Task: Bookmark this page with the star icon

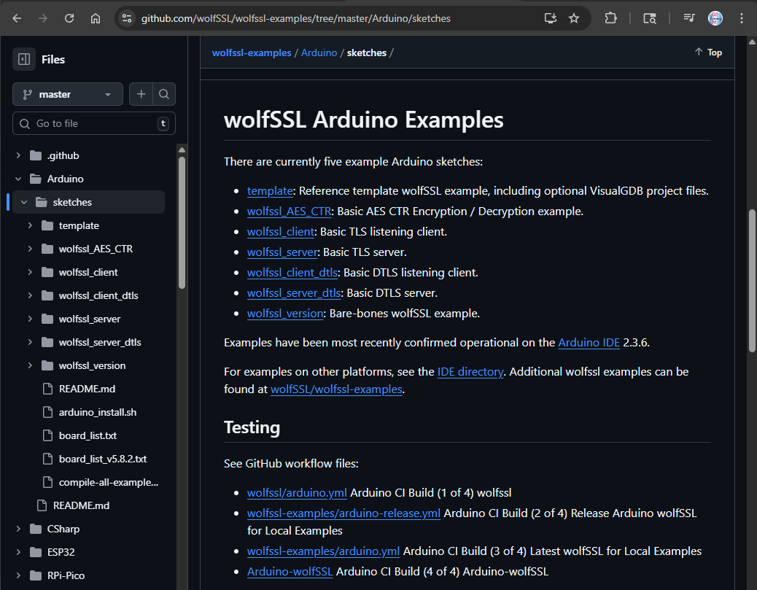Action: click(x=573, y=18)
